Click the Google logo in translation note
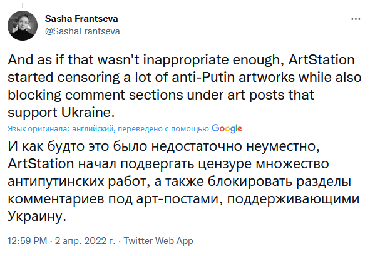The image size is (380, 256). point(227,128)
